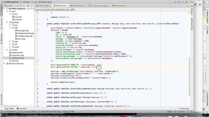Expand folded sendPushMessageNewMessage function

tap(38, 89)
